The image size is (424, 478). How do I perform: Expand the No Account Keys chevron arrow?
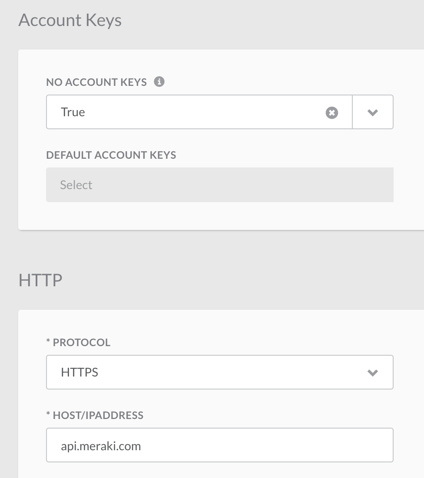(x=372, y=113)
